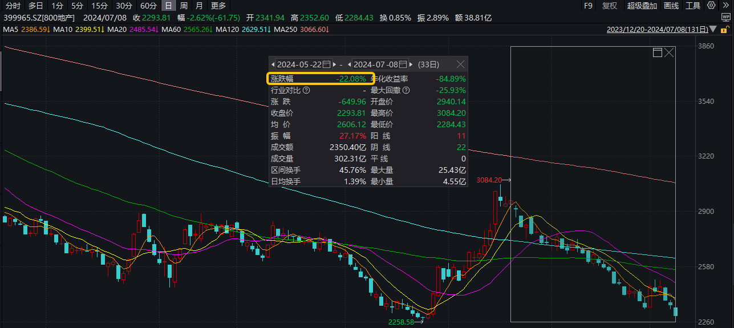Image resolution: width=734 pixels, height=328 pixels.
Task: Click the end date field 2024-07-08
Action: click(376, 64)
